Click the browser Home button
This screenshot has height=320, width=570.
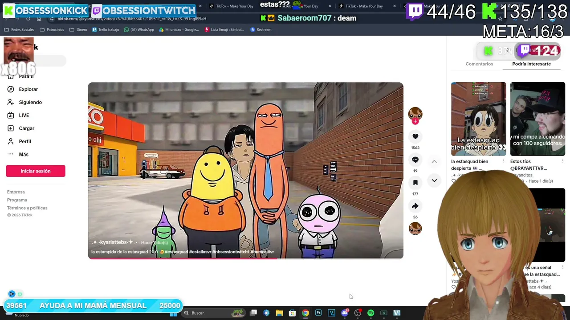click(x=39, y=19)
